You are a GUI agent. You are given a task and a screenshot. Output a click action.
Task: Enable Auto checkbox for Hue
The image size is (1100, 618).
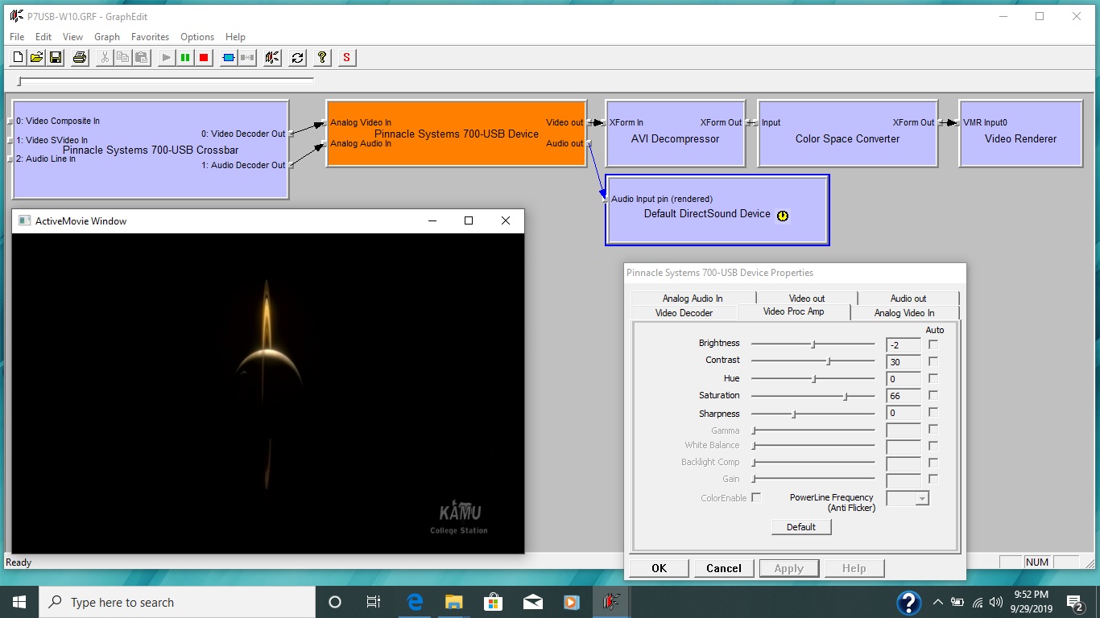point(933,378)
